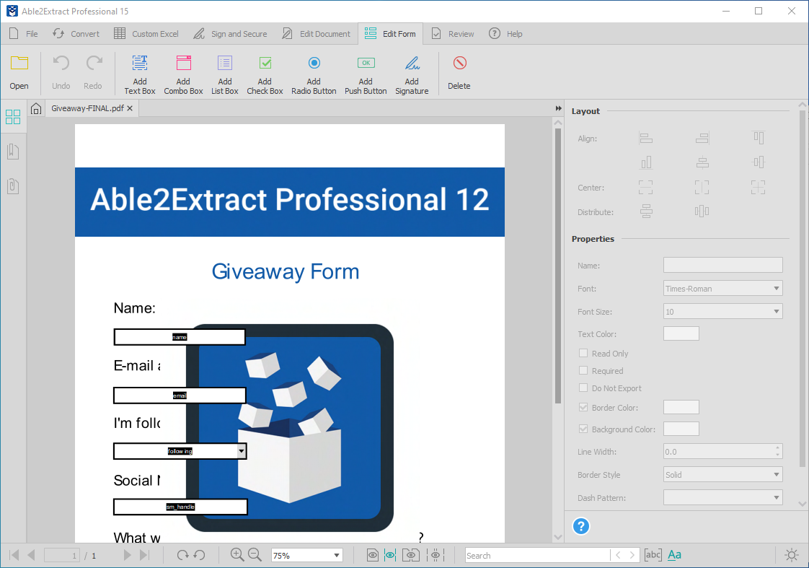Switch to the Convert tab
809x568 pixels.
click(x=76, y=34)
